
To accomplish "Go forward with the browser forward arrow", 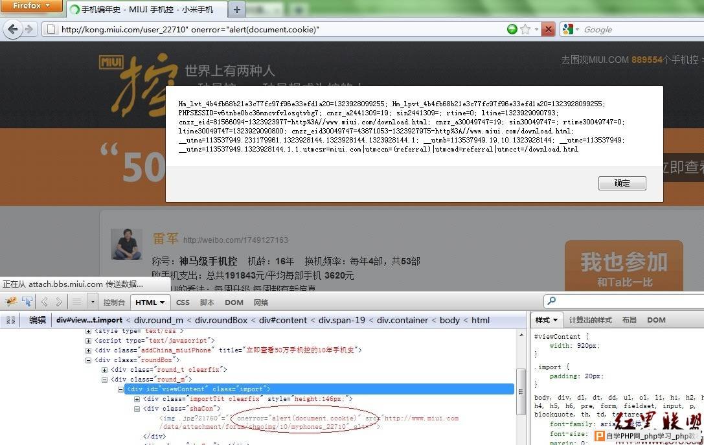I will (30, 29).
